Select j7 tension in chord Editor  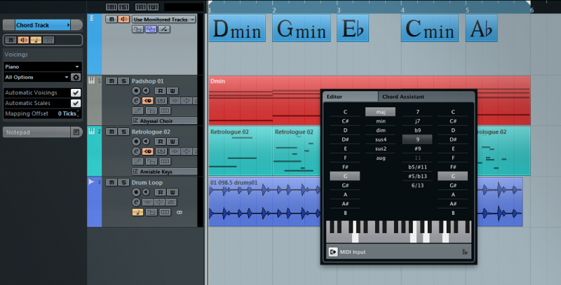(417, 121)
